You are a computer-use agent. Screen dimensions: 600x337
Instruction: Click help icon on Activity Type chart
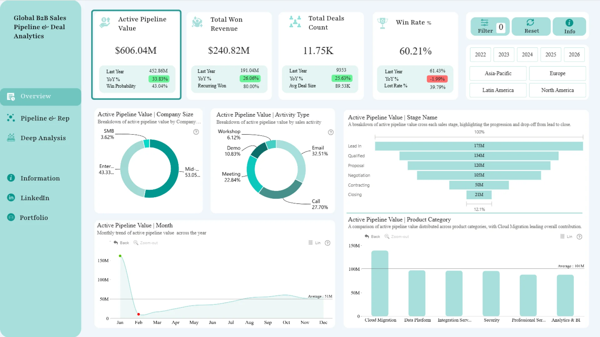coord(331,132)
